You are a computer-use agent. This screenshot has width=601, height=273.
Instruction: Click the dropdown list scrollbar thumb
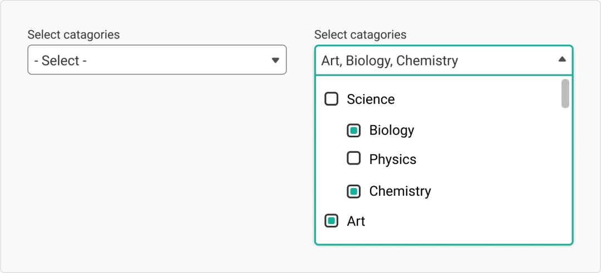[565, 93]
